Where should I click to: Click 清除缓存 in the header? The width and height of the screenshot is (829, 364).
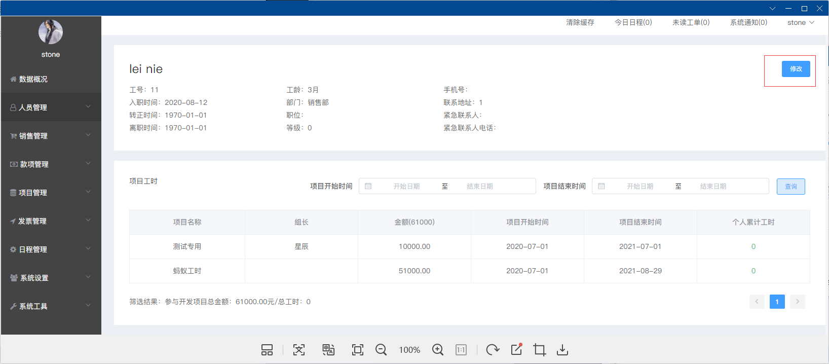(x=580, y=22)
